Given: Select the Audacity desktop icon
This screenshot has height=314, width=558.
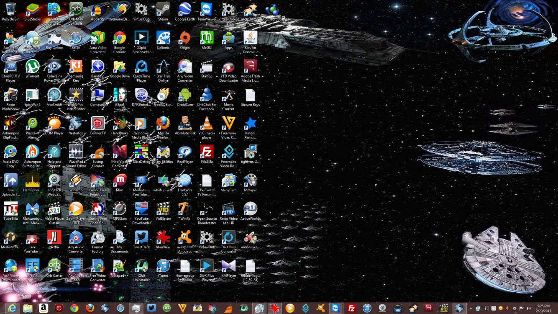Looking at the screenshot, I should click(98, 11).
